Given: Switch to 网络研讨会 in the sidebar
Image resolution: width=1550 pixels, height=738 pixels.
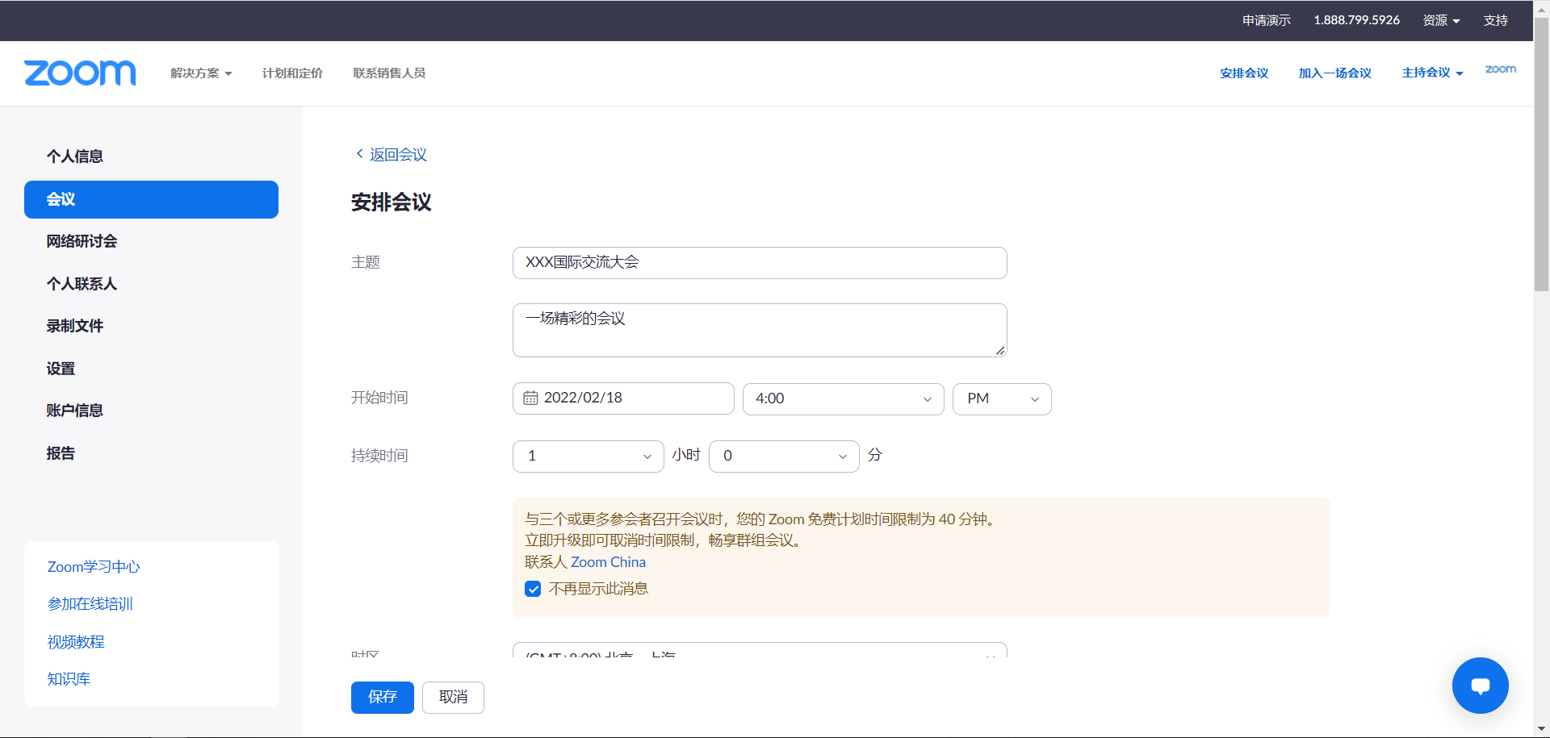Looking at the screenshot, I should point(82,241).
